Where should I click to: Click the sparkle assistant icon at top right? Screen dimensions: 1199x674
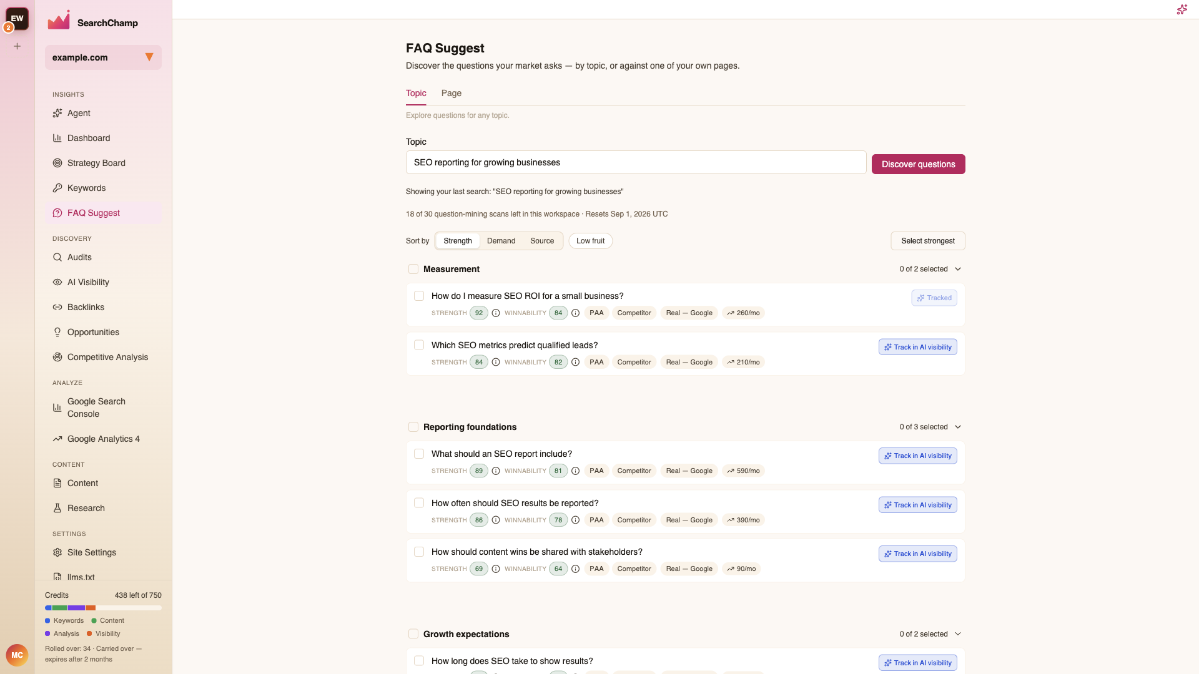click(1182, 9)
